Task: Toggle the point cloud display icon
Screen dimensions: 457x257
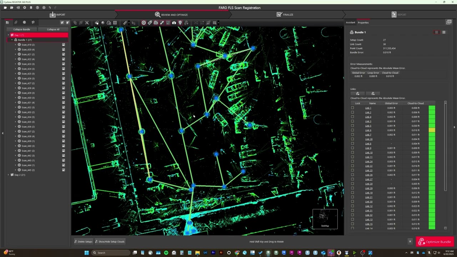Action: tap(156, 23)
